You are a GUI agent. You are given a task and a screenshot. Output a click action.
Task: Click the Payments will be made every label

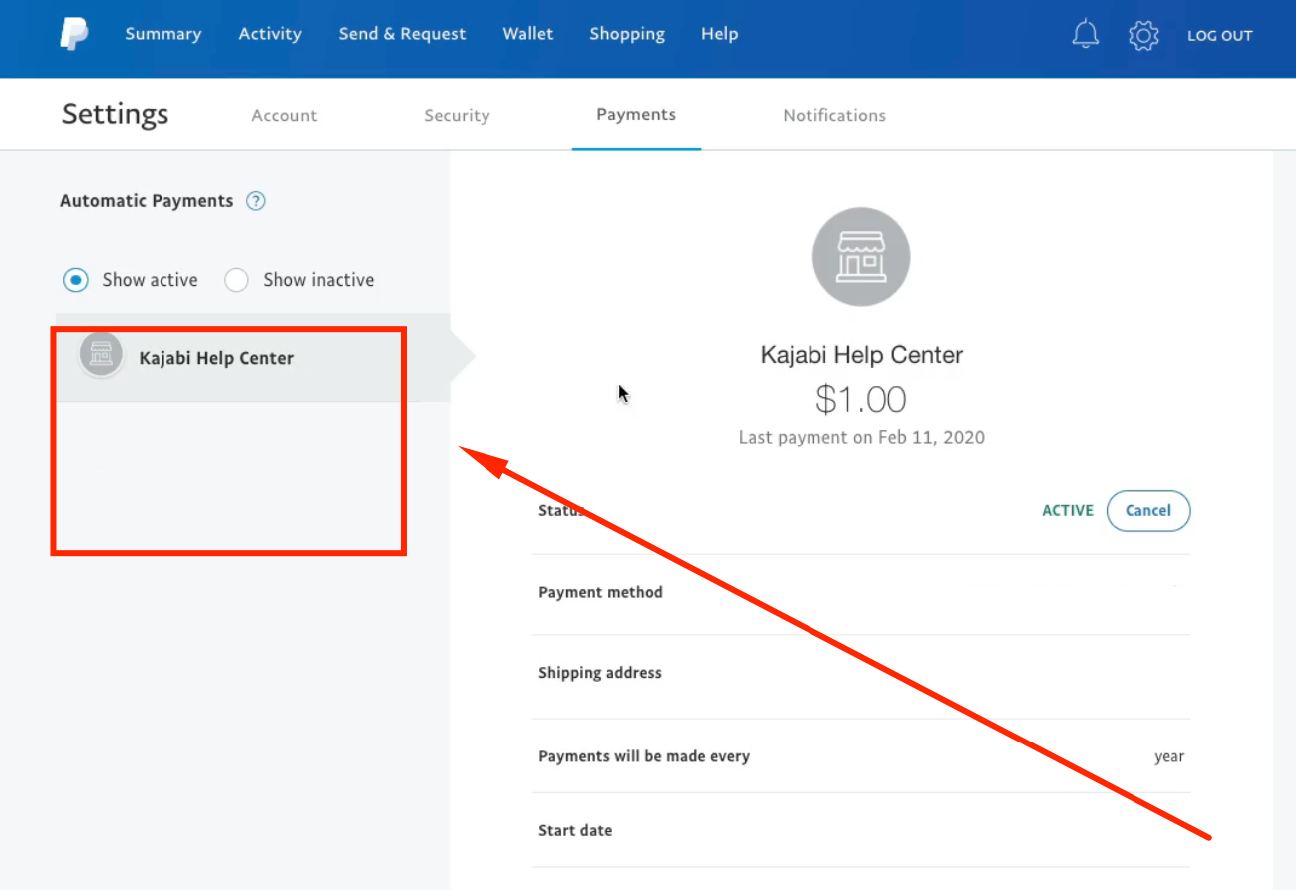(644, 756)
